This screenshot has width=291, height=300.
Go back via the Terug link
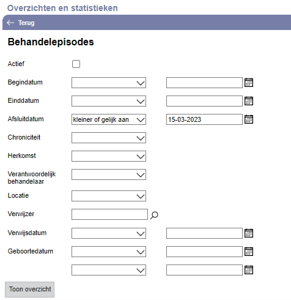[x=26, y=23]
